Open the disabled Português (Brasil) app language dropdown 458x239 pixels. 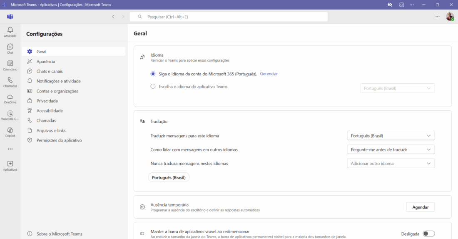point(398,88)
